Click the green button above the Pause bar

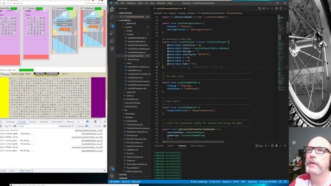(x=26, y=70)
